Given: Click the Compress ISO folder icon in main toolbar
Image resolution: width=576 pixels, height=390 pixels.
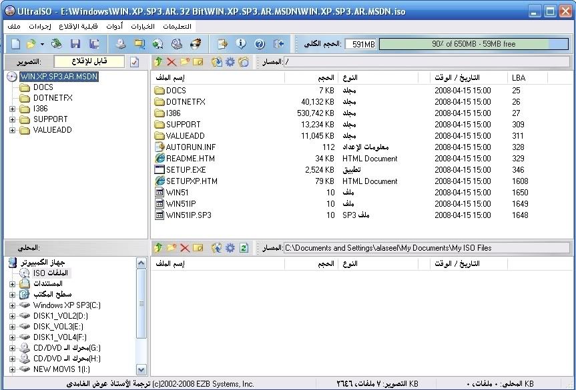Looking at the screenshot, I should 139,44.
